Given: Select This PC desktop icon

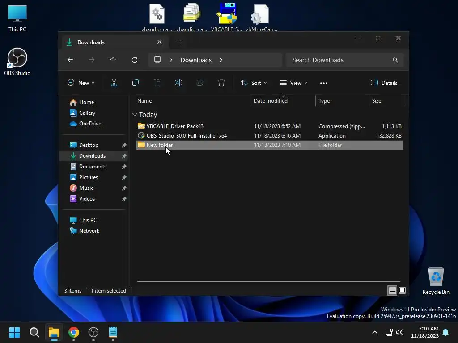Looking at the screenshot, I should click(x=17, y=18).
